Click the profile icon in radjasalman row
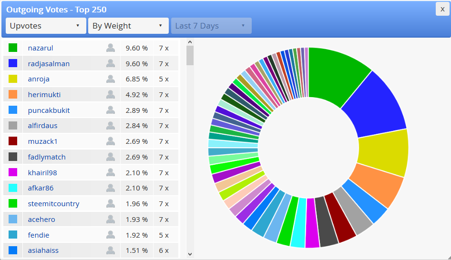The height and width of the screenshot is (260, 451). pyautogui.click(x=111, y=63)
